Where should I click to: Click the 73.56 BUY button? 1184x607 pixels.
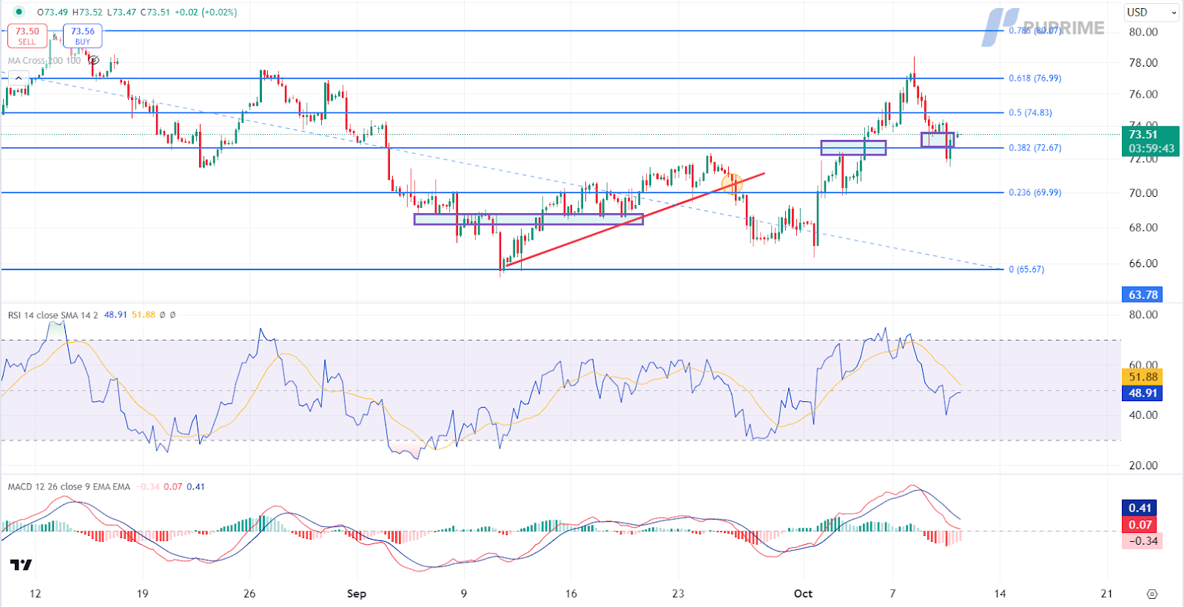click(83, 36)
